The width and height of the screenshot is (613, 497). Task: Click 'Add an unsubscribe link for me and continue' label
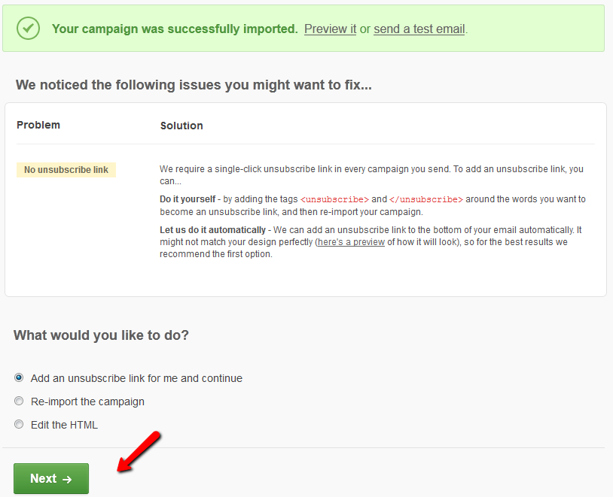pos(136,378)
